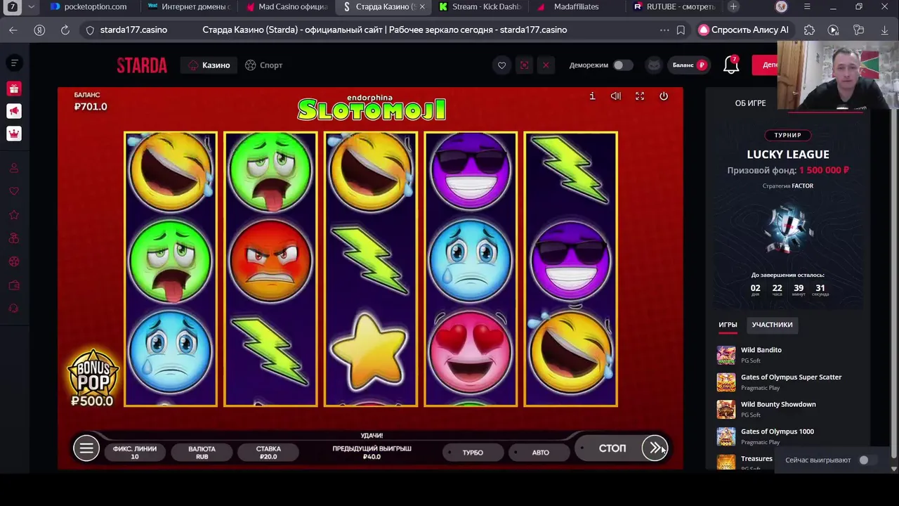Open Gates of Olympus Super Scatter
Screen dimensions: 899x506
tap(791, 377)
